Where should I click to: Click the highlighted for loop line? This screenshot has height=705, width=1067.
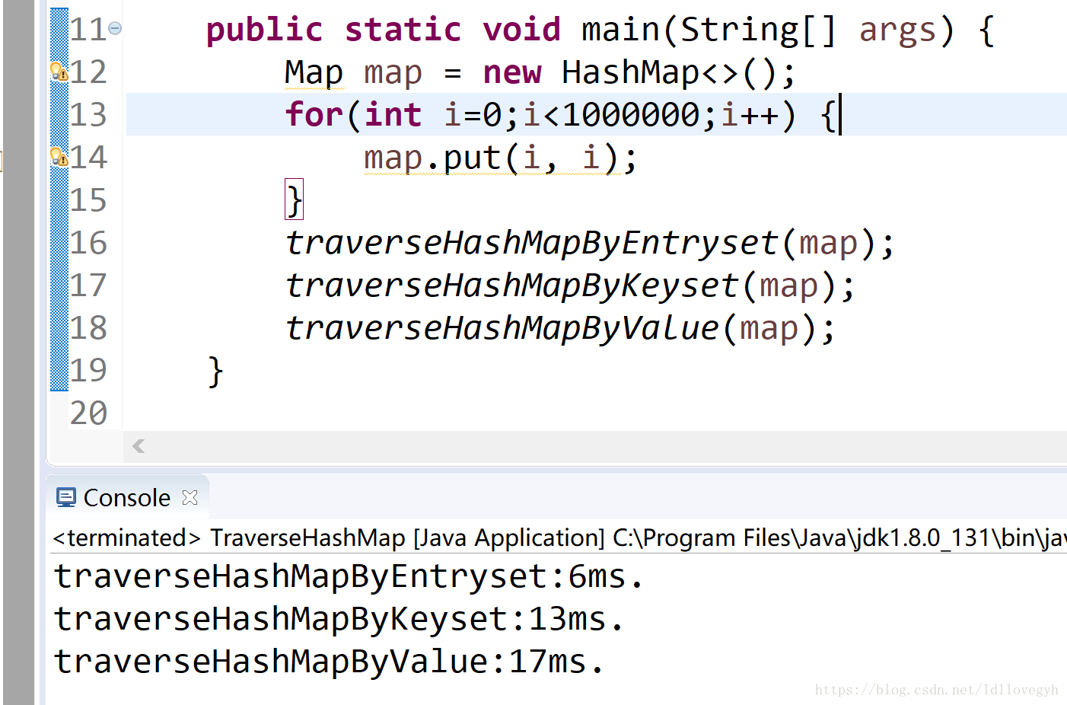(x=533, y=114)
